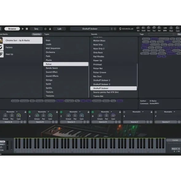Adjust the Source B Octave knob
The image size is (181, 181).
(x=37, y=115)
